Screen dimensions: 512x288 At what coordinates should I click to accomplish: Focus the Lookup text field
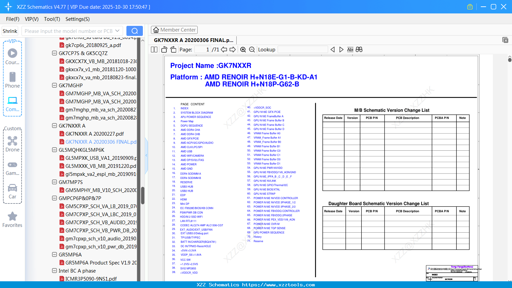(x=303, y=50)
